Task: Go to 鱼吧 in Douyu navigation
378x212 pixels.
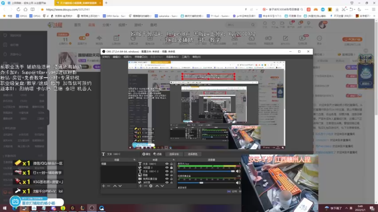Action: click(154, 25)
